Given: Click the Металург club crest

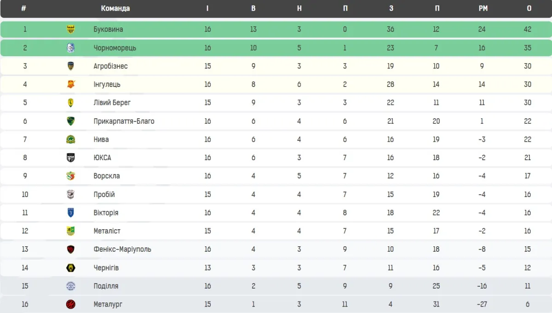Looking at the screenshot, I should pos(71,304).
